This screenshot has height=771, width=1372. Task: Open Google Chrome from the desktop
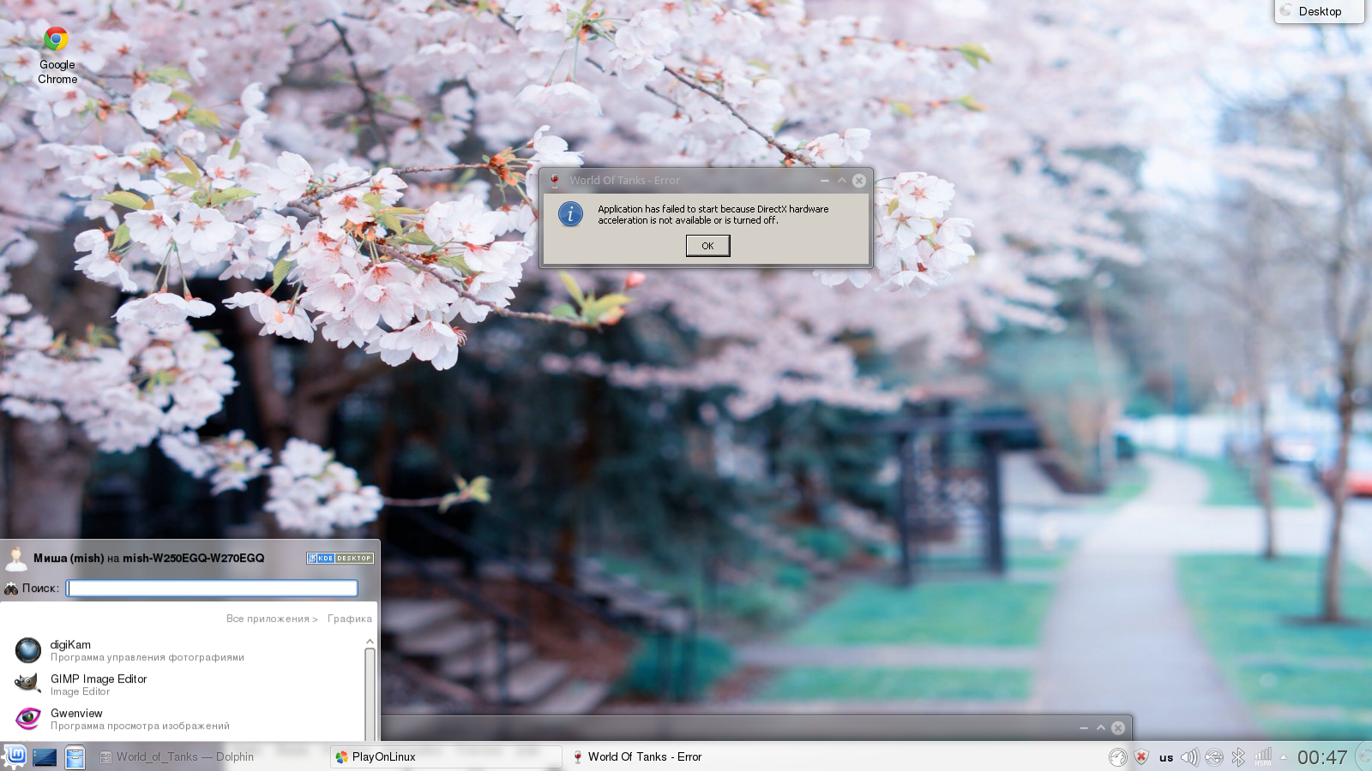(x=57, y=56)
